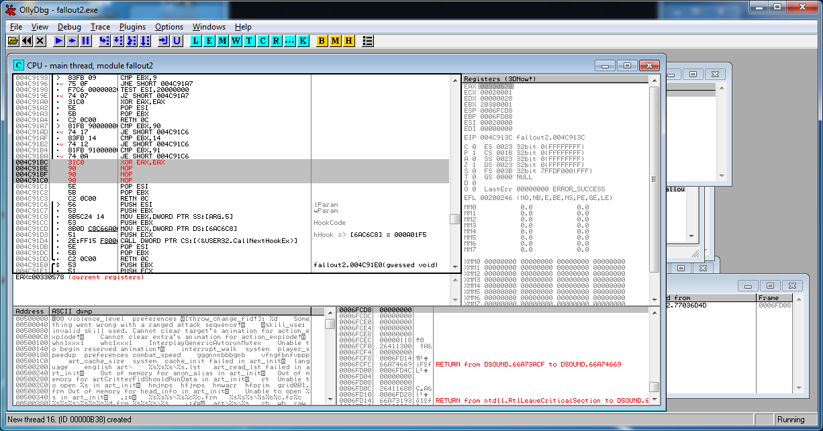Viewport: 823px width, 431px height.
Task: Click the Step over toolbar icon
Action: point(117,41)
